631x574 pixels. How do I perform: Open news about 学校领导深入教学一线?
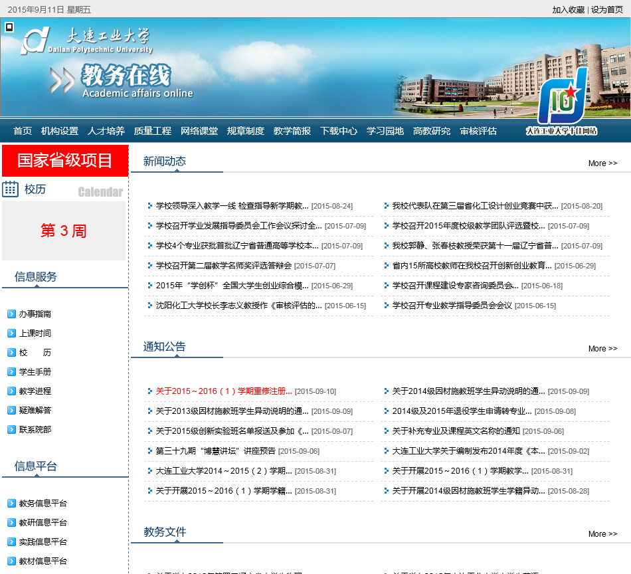coord(232,206)
